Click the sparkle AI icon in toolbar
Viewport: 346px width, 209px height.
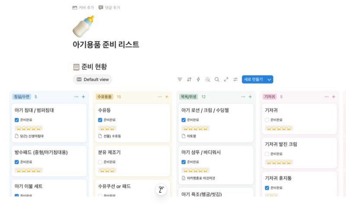(x=208, y=79)
